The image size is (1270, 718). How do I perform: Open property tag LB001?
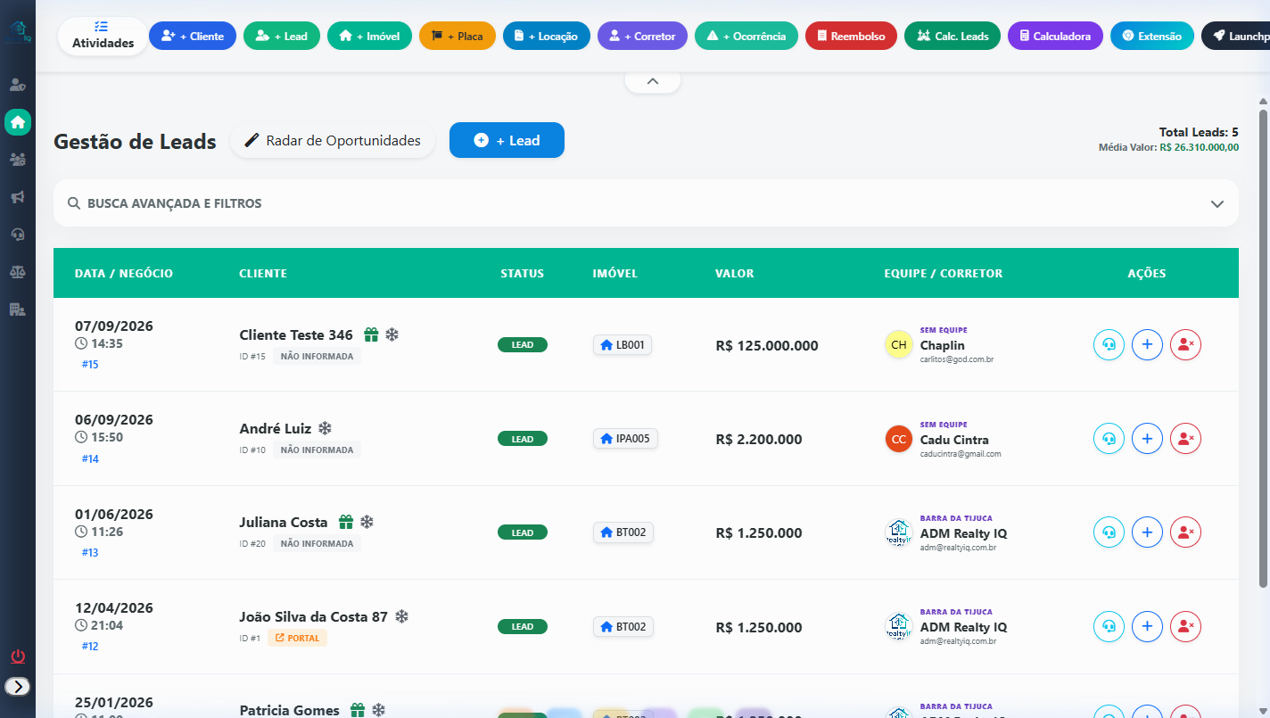(x=623, y=345)
